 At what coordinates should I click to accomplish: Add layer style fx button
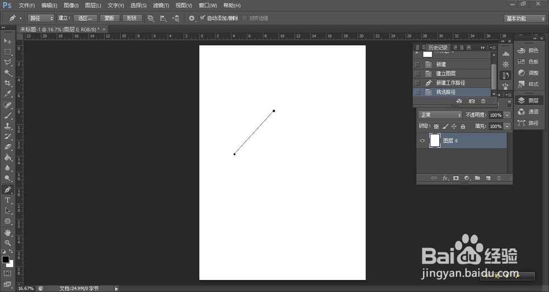(445, 178)
